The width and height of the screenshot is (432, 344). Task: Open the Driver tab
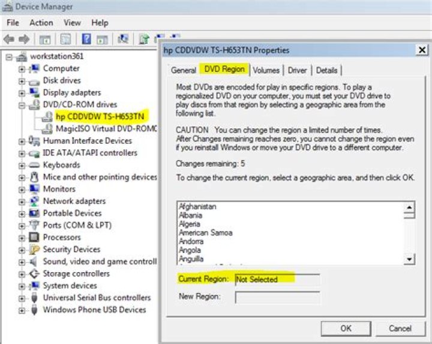coord(297,70)
